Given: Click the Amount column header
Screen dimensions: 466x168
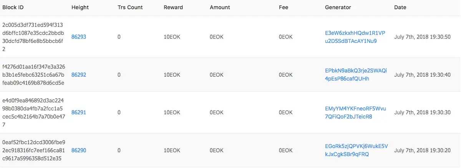Looking at the screenshot, I should coord(220,7).
